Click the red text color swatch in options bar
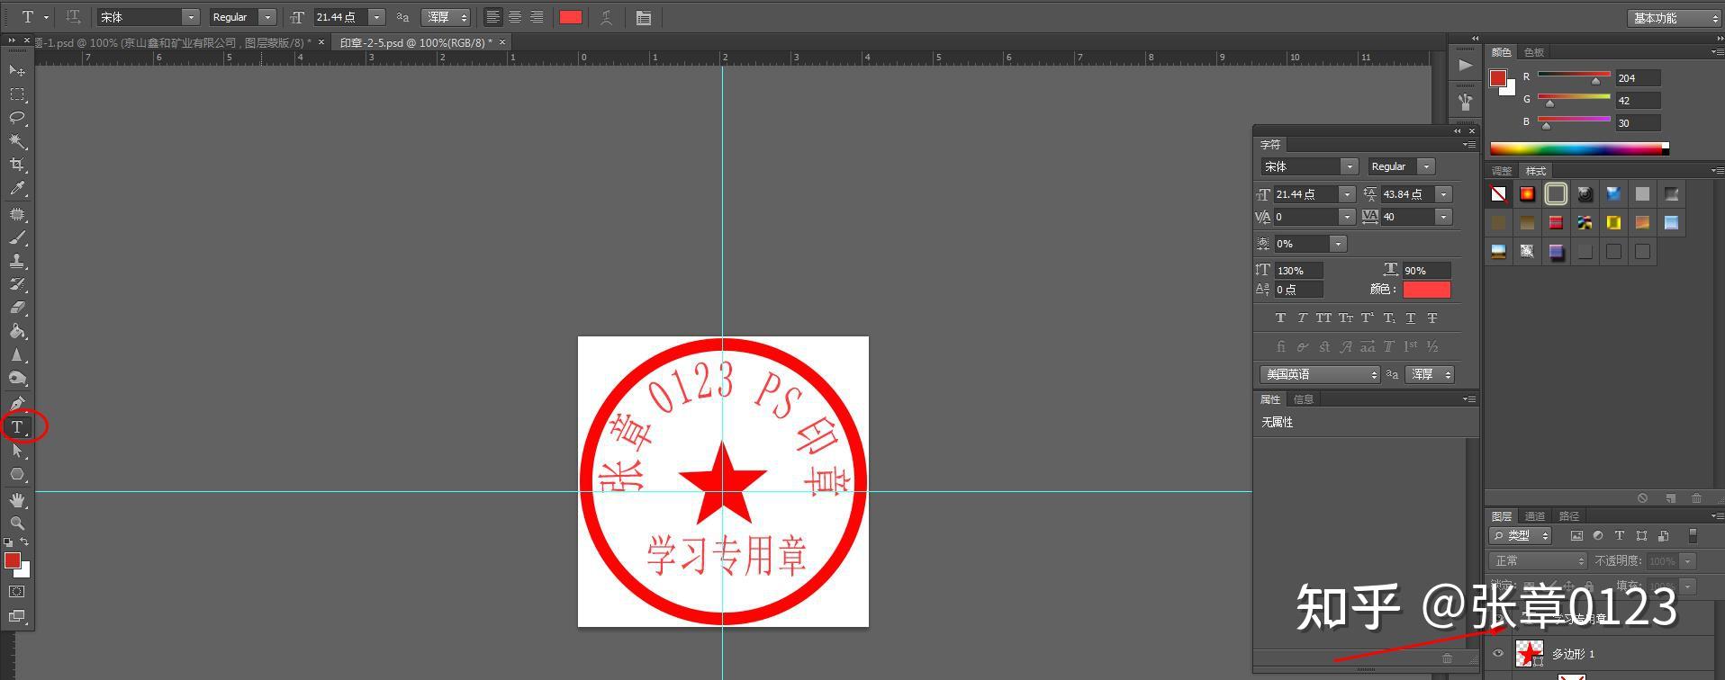The height and width of the screenshot is (680, 1725). coord(571,17)
